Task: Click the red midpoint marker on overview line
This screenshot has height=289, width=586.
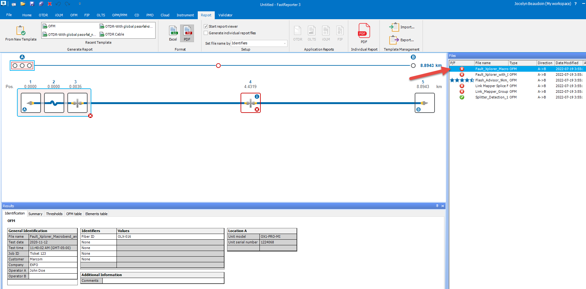Action: tap(218, 65)
